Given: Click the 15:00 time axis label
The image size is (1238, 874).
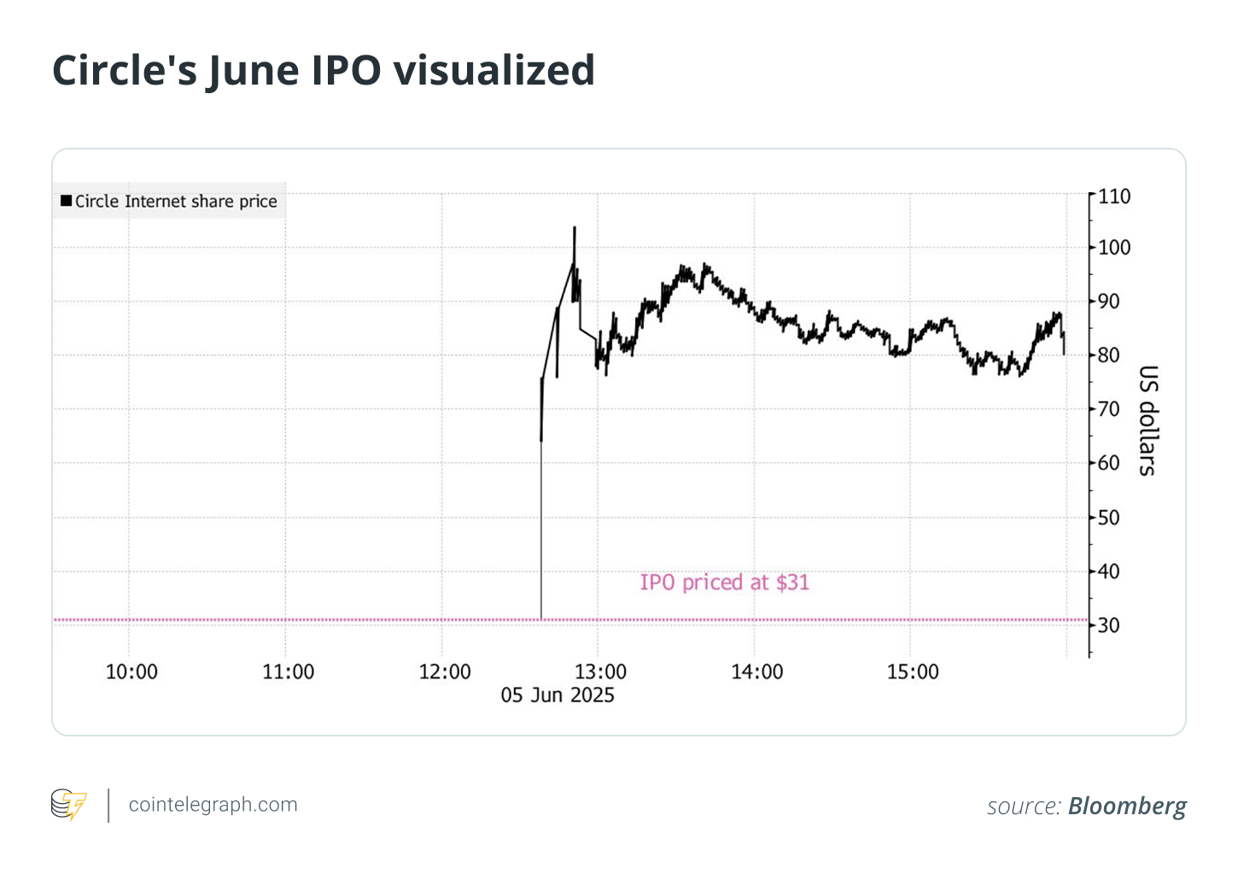Looking at the screenshot, I should (x=913, y=672).
